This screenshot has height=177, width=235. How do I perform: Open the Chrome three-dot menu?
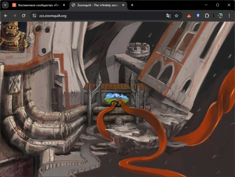[229, 16]
